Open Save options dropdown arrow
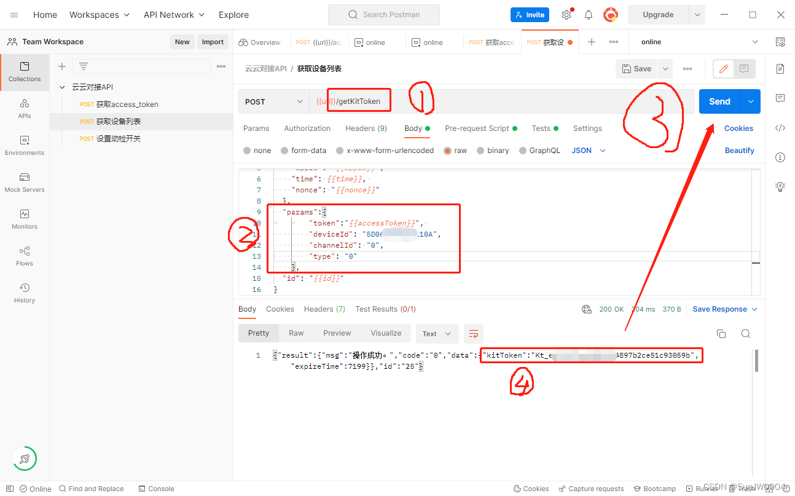795x496 pixels. (665, 69)
